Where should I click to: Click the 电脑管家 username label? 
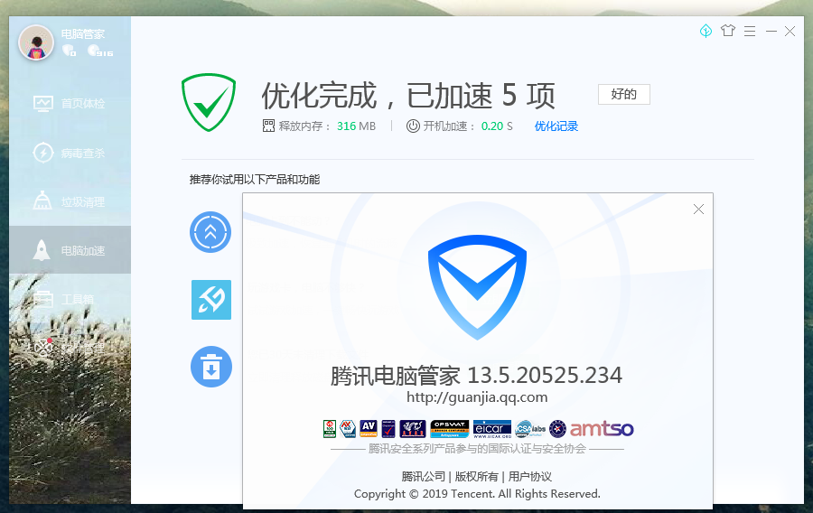click(83, 34)
